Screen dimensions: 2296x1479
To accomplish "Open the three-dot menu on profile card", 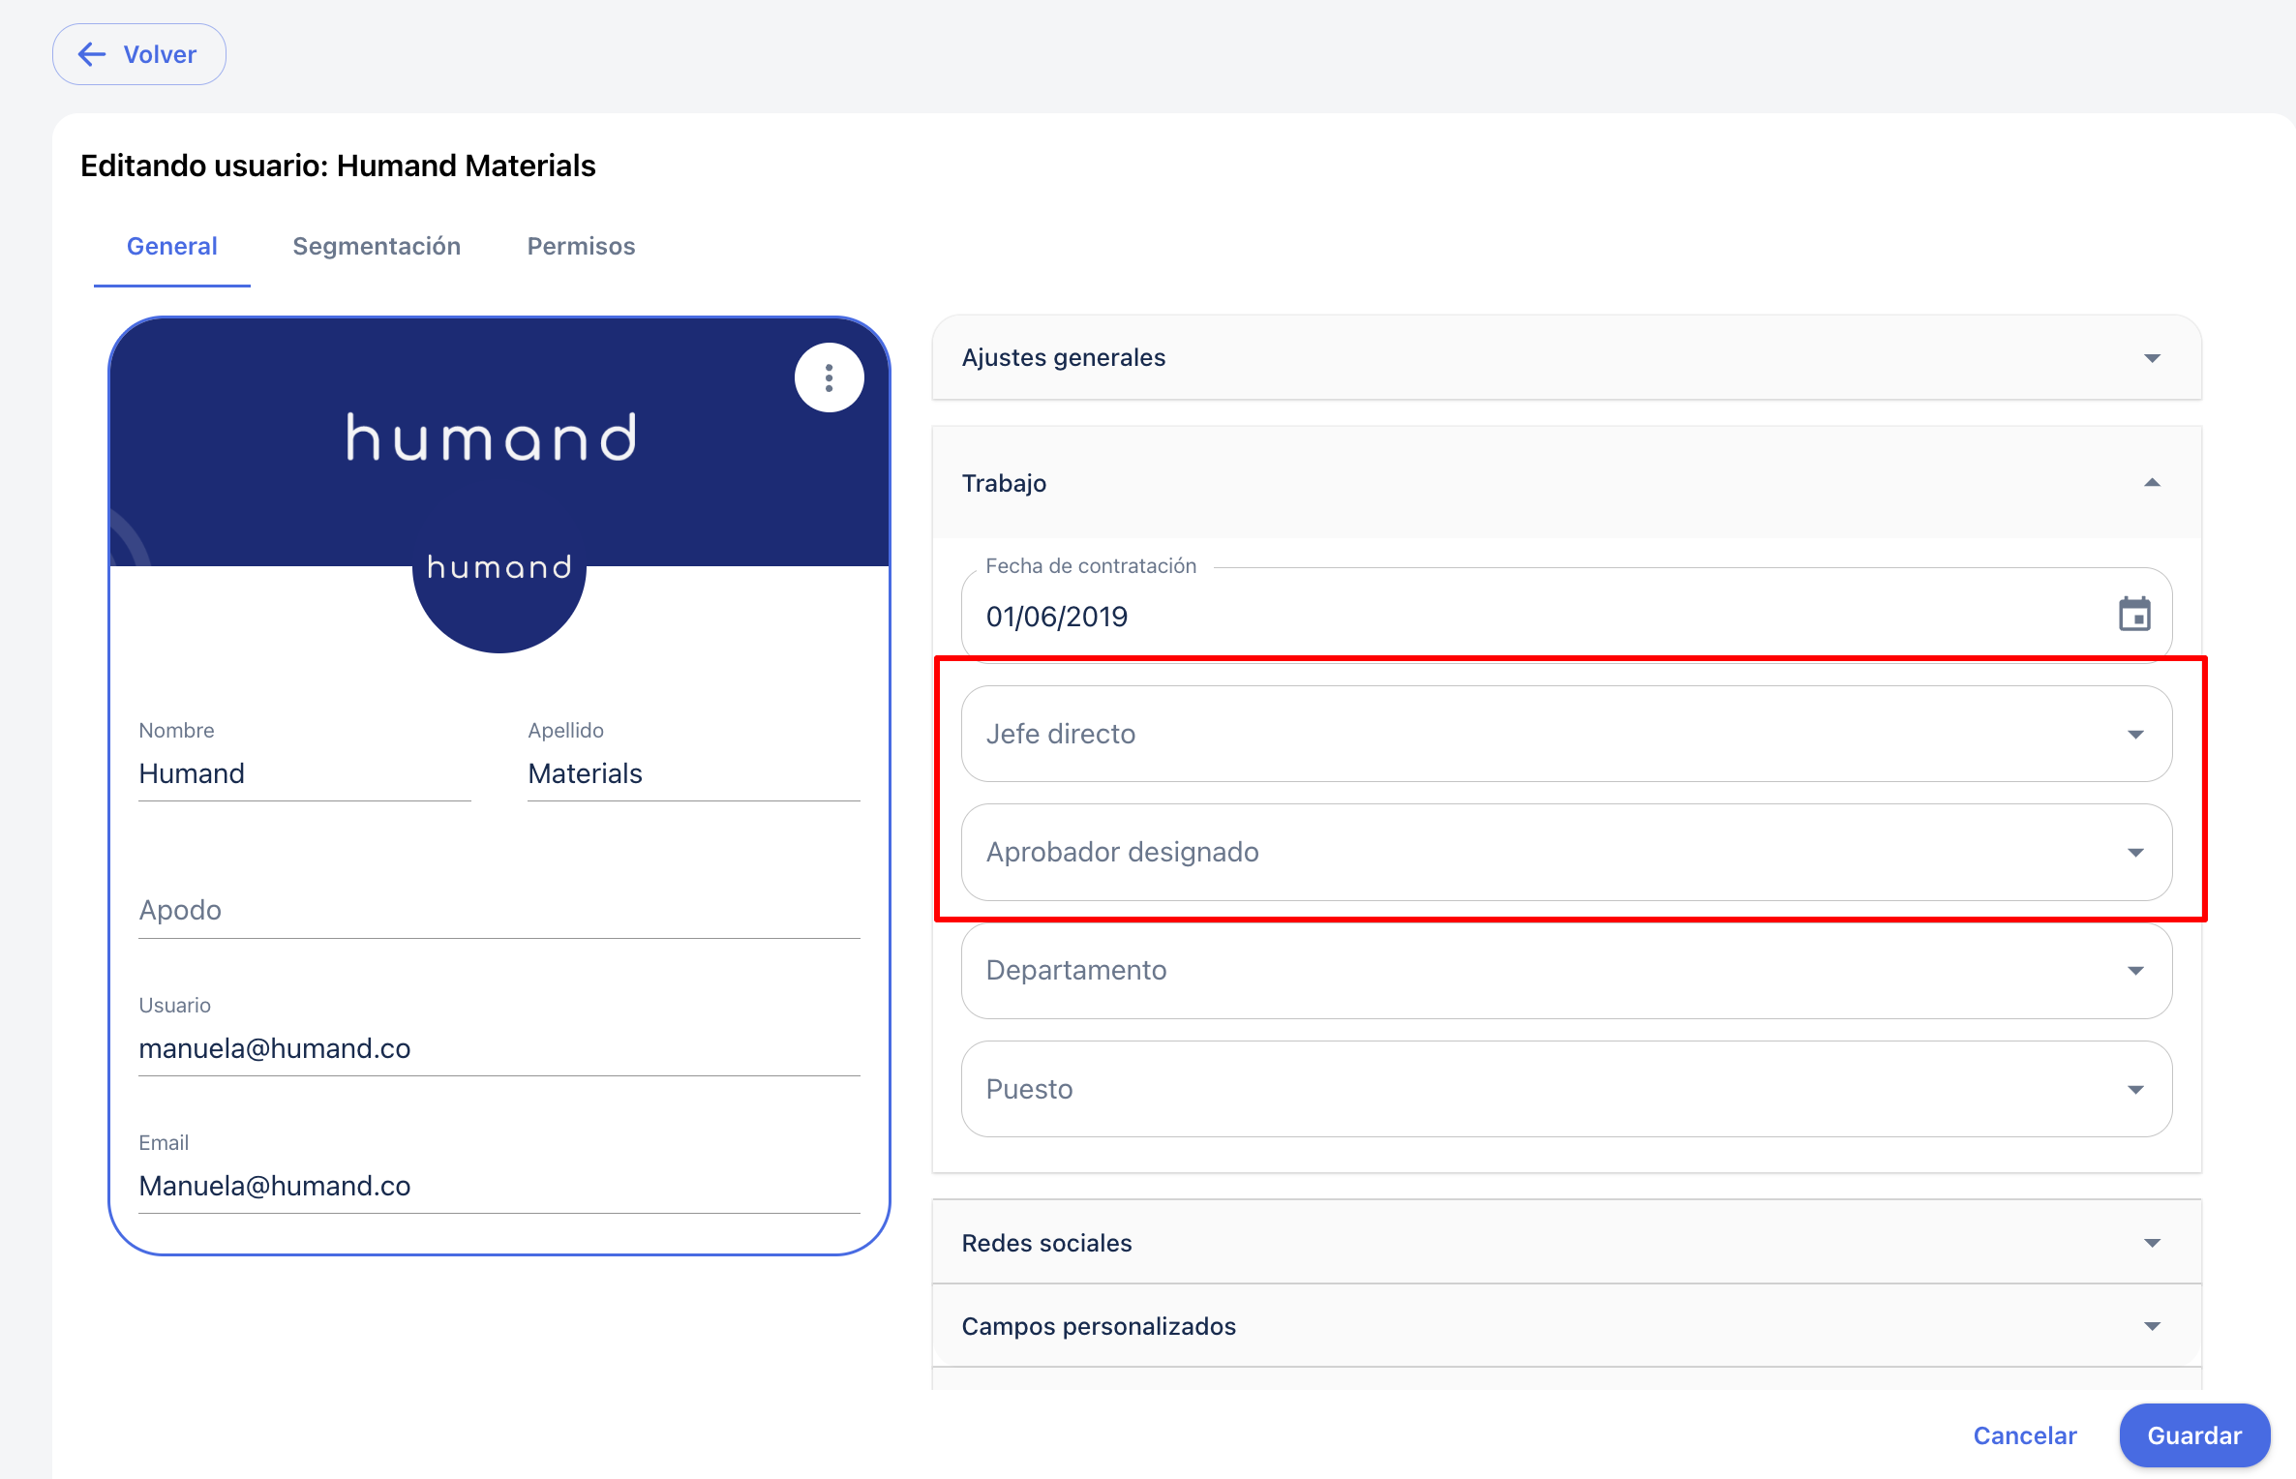I will point(829,377).
